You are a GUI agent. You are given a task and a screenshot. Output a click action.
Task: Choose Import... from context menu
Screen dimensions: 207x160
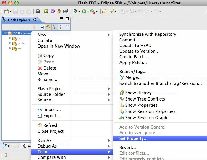[72, 109]
